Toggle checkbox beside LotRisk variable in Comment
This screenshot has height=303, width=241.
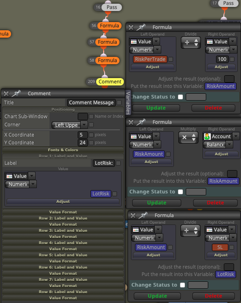coord(115,194)
